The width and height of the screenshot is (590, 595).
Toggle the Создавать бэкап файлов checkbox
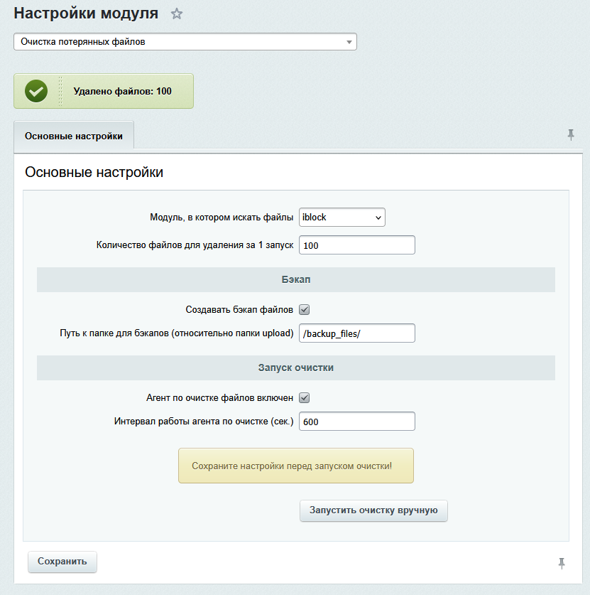pyautogui.click(x=305, y=309)
